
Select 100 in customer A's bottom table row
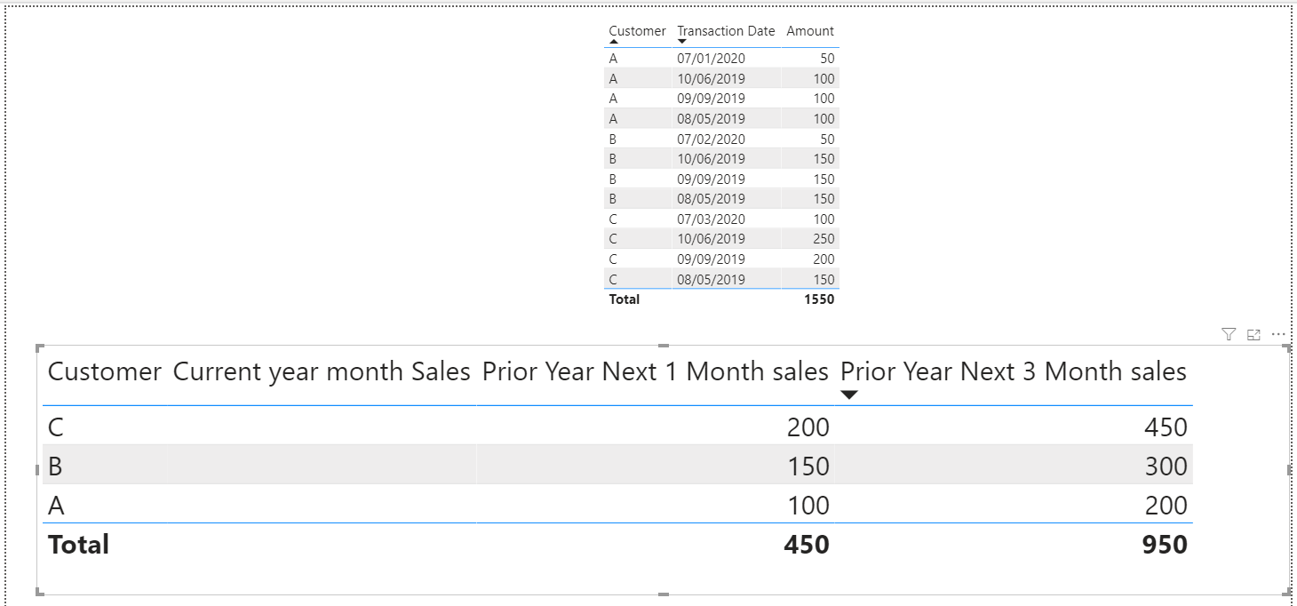808,506
